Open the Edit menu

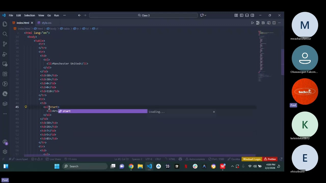(x=19, y=15)
